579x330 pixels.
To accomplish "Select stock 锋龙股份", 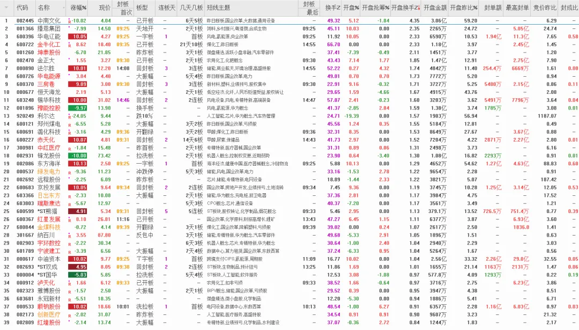I will (x=49, y=156).
